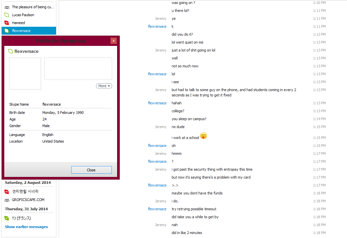The width and height of the screenshot is (347, 238).
Task: Click the Close button in profile
Action: pyautogui.click(x=91, y=170)
